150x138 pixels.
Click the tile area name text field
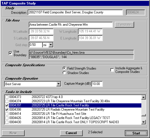(x=71, y=25)
